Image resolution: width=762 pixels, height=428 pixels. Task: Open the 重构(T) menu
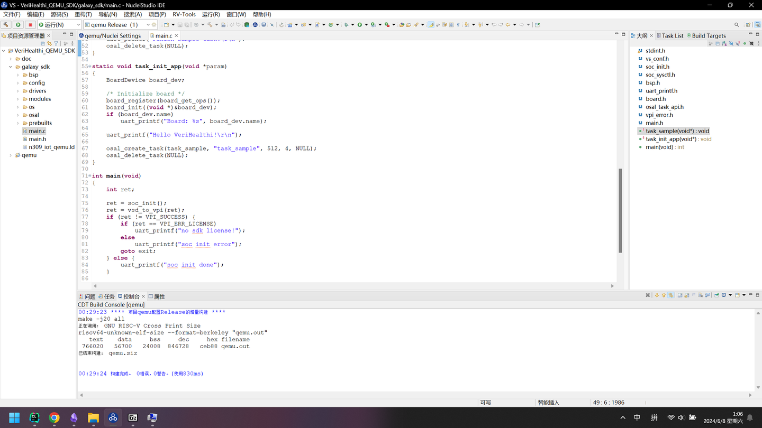[83, 14]
